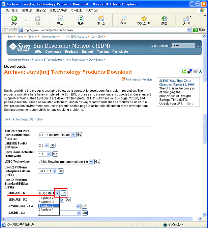Click the More link in the alert box
Viewport: 208px width, 228px height.
coord(190,104)
